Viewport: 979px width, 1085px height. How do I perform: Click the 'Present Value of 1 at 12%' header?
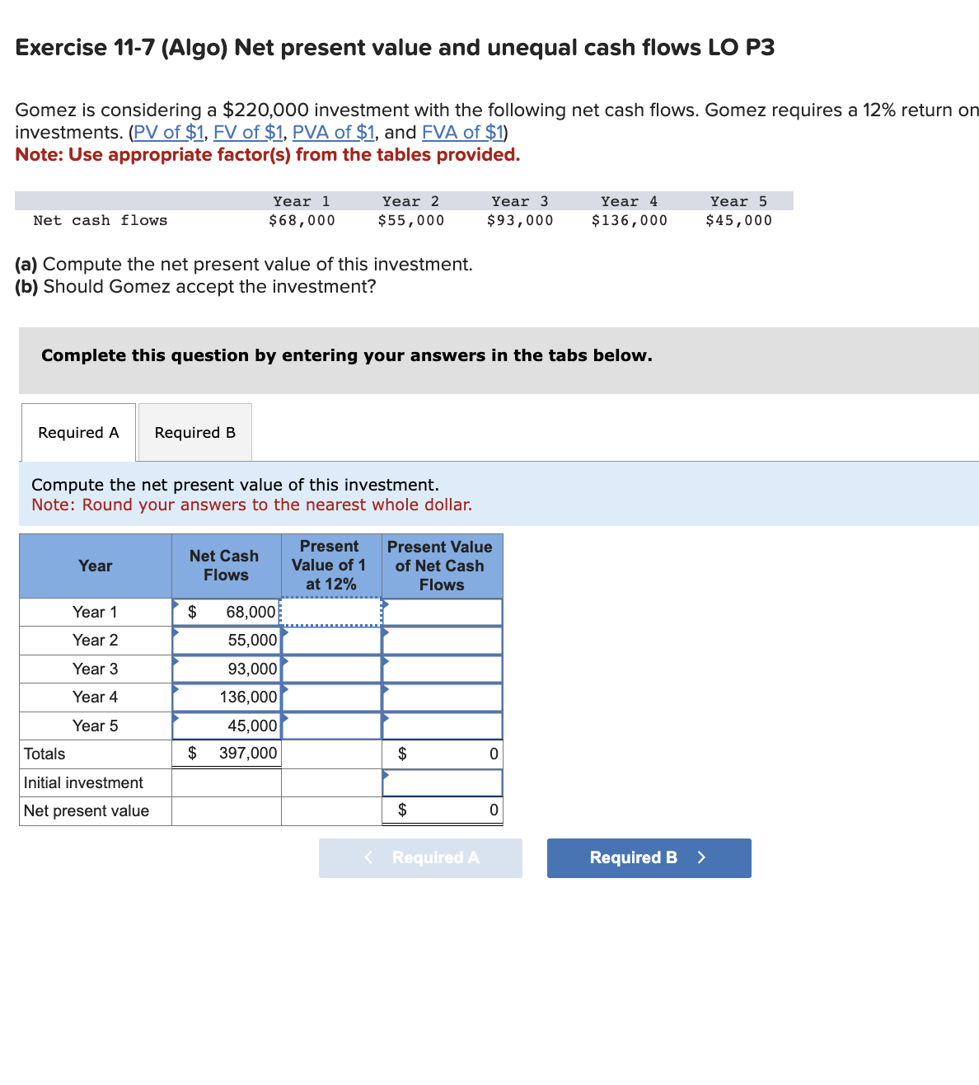[330, 566]
